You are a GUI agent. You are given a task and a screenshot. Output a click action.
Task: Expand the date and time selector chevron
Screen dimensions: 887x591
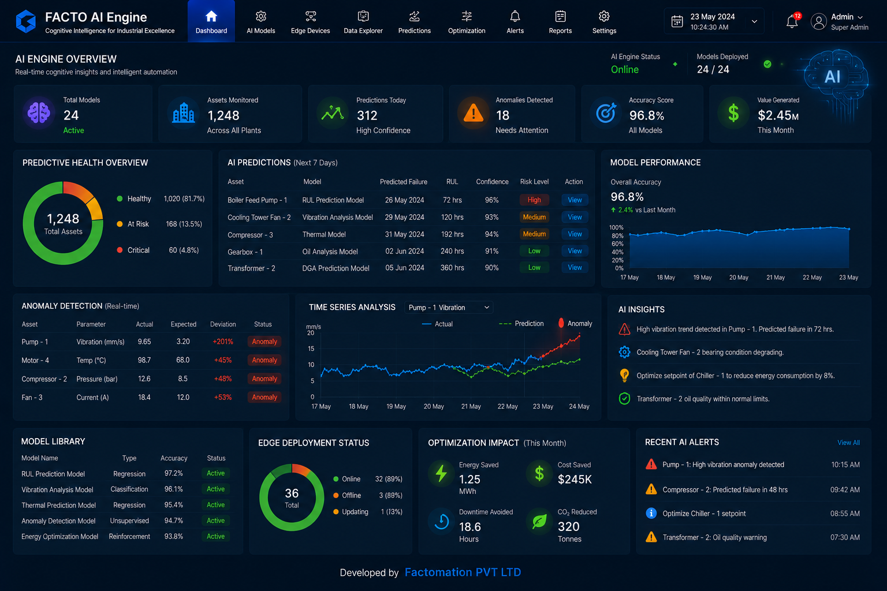coord(754,21)
